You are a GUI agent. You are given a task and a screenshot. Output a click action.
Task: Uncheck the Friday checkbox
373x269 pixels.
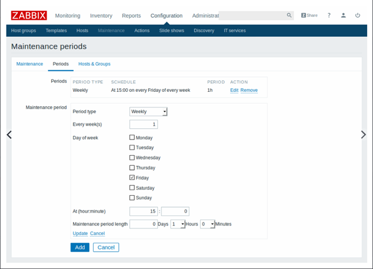click(x=132, y=178)
